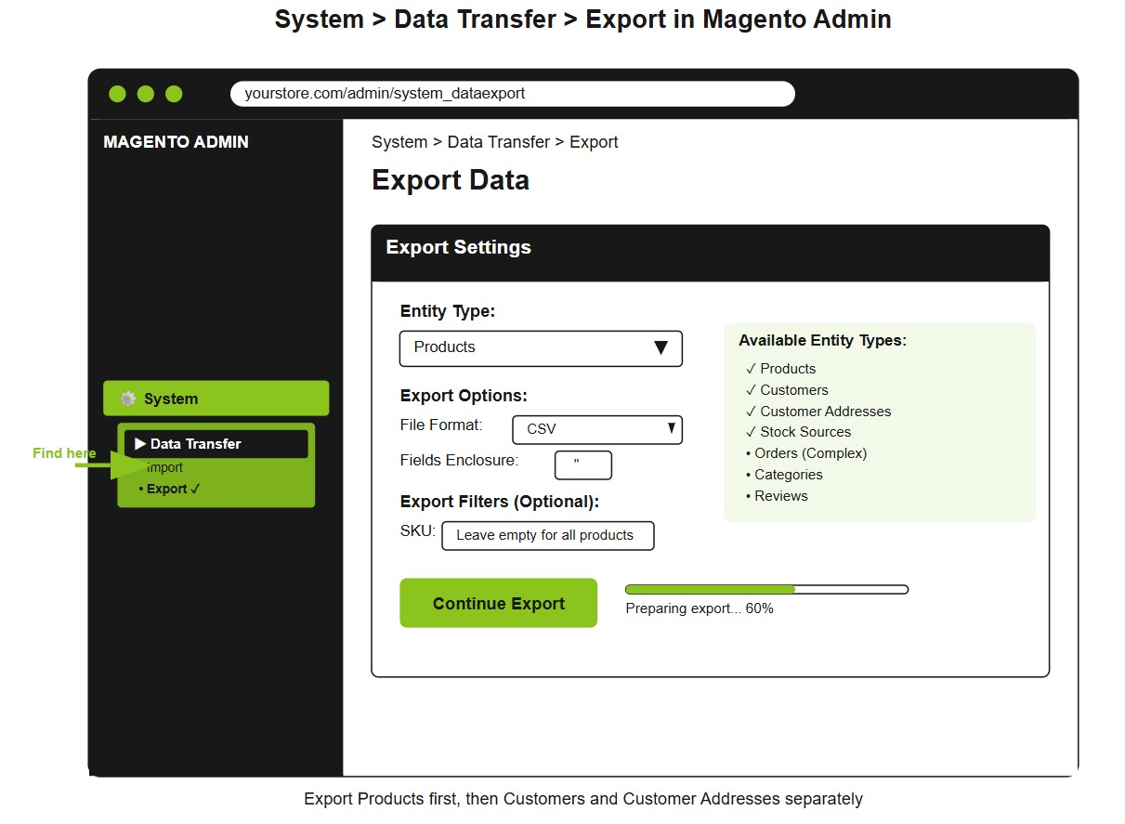This screenshot has width=1125, height=824.
Task: Click the File Format label
Action: click(441, 425)
